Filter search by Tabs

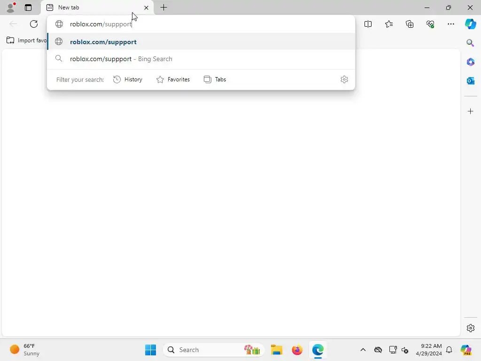coord(215,79)
